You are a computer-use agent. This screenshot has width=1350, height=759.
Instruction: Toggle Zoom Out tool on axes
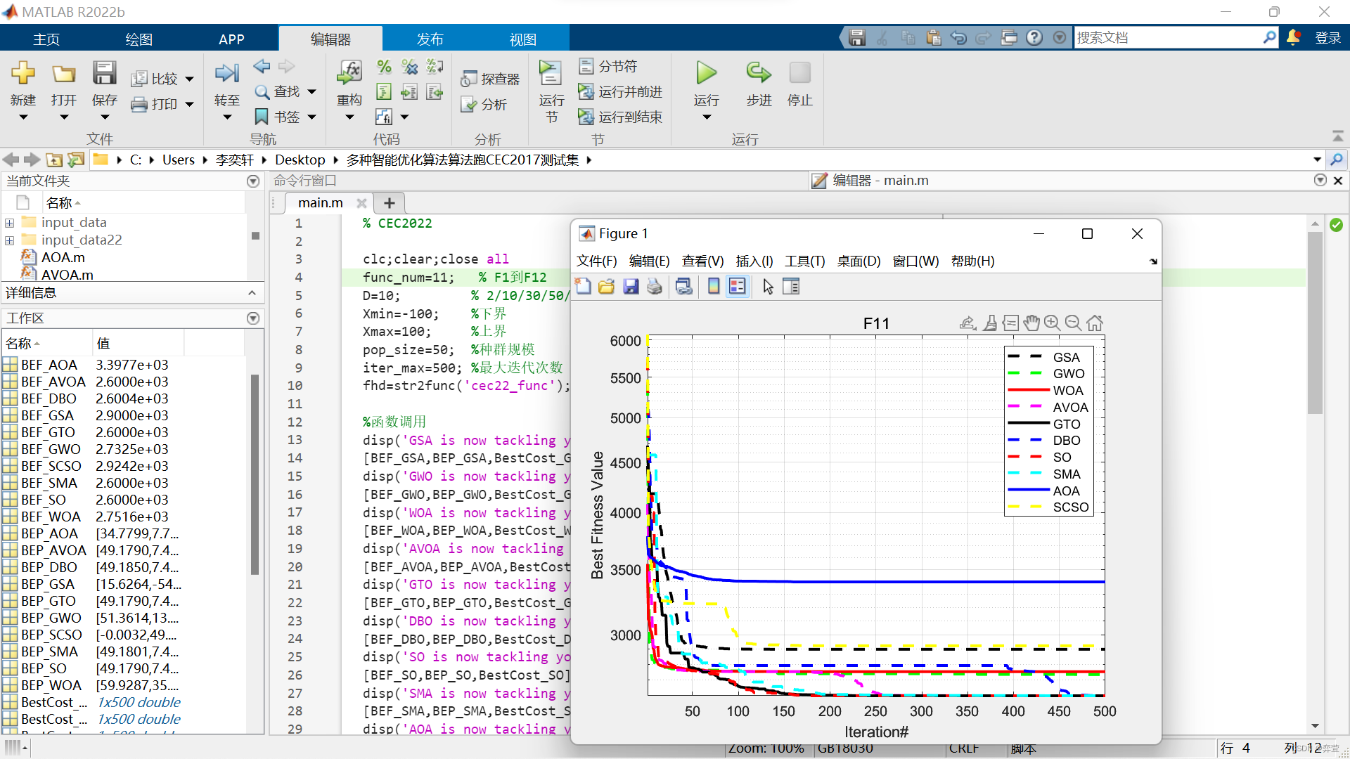[x=1073, y=323]
